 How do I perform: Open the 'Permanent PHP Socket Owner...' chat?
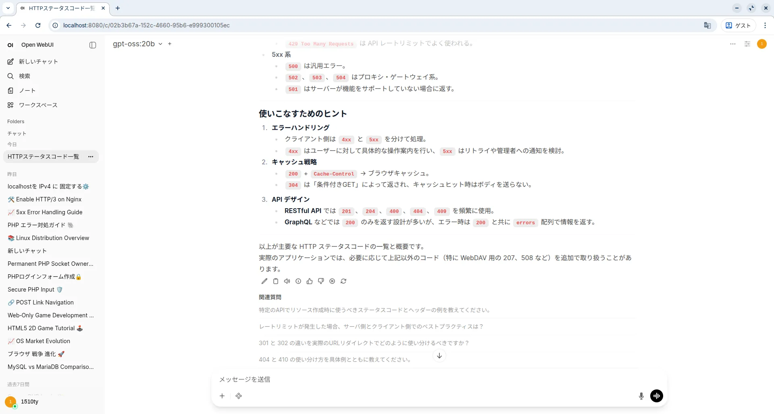pyautogui.click(x=51, y=264)
